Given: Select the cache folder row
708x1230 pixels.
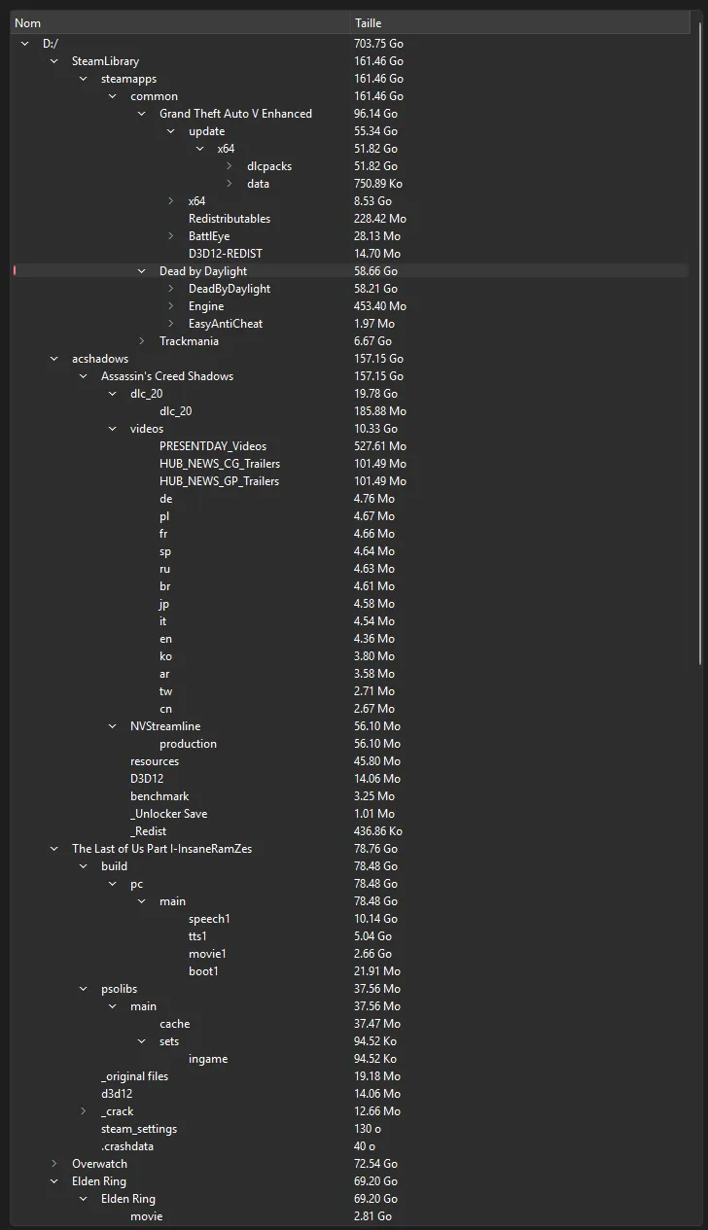Looking at the screenshot, I should point(350,1024).
